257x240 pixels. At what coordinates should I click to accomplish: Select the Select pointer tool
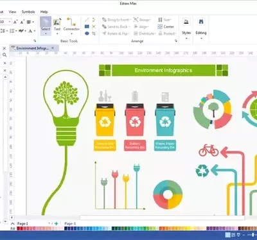tap(46, 26)
